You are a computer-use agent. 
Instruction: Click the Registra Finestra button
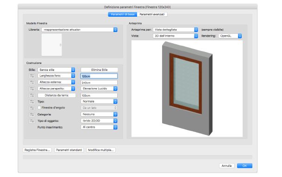tap(37, 150)
